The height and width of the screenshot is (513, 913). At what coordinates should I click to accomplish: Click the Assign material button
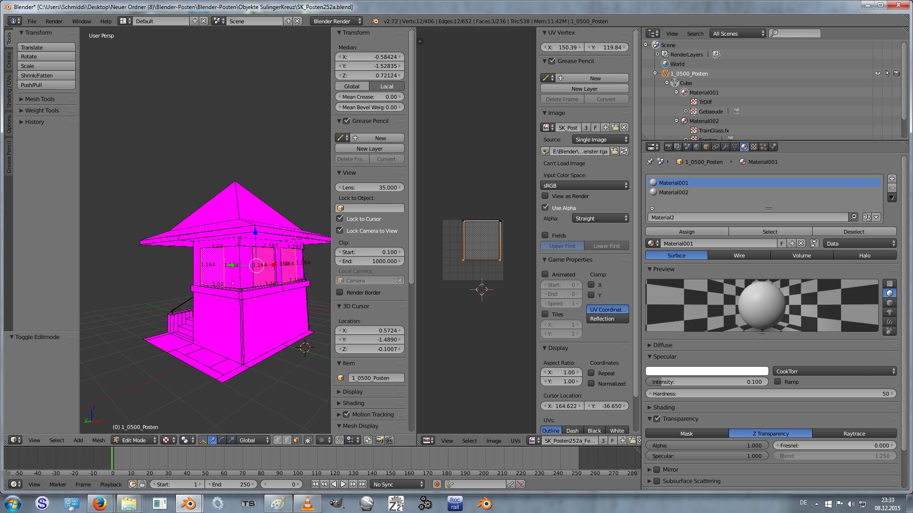(686, 231)
